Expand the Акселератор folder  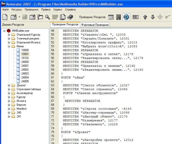tap(9, 93)
